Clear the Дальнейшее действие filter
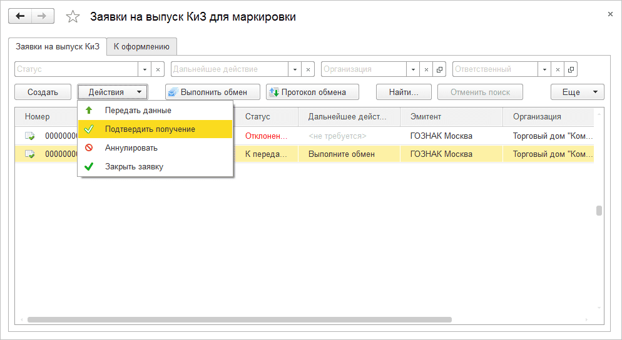This screenshot has width=622, height=340. (x=308, y=69)
